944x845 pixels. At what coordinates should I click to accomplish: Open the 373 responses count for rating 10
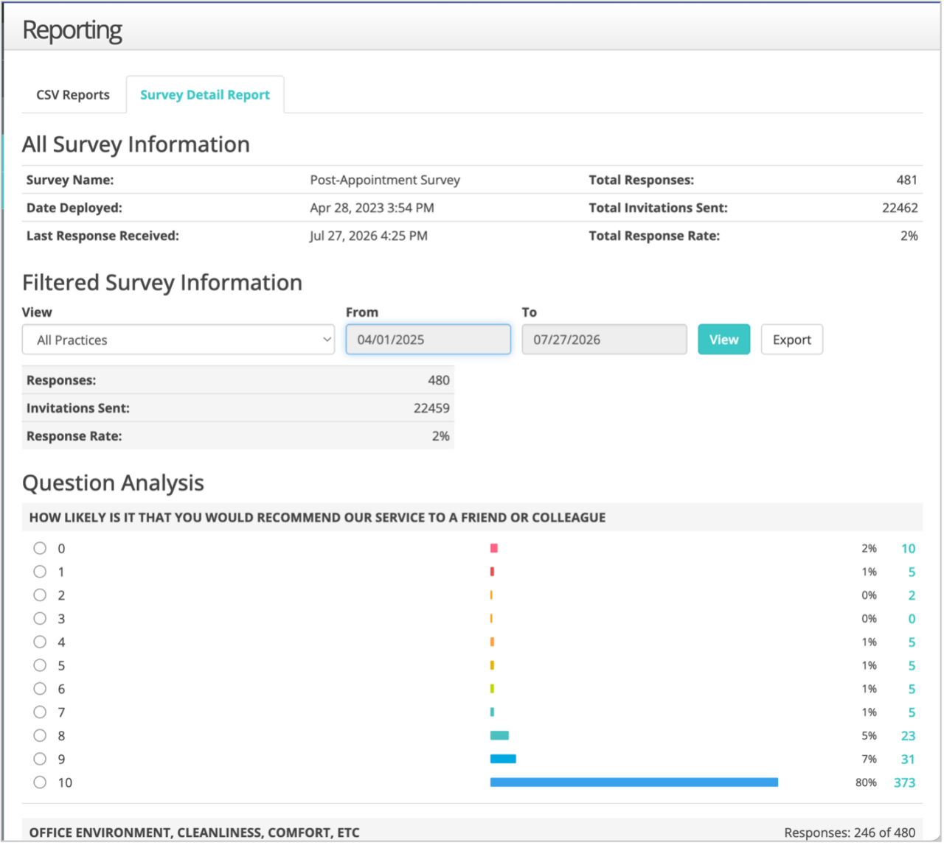(904, 782)
